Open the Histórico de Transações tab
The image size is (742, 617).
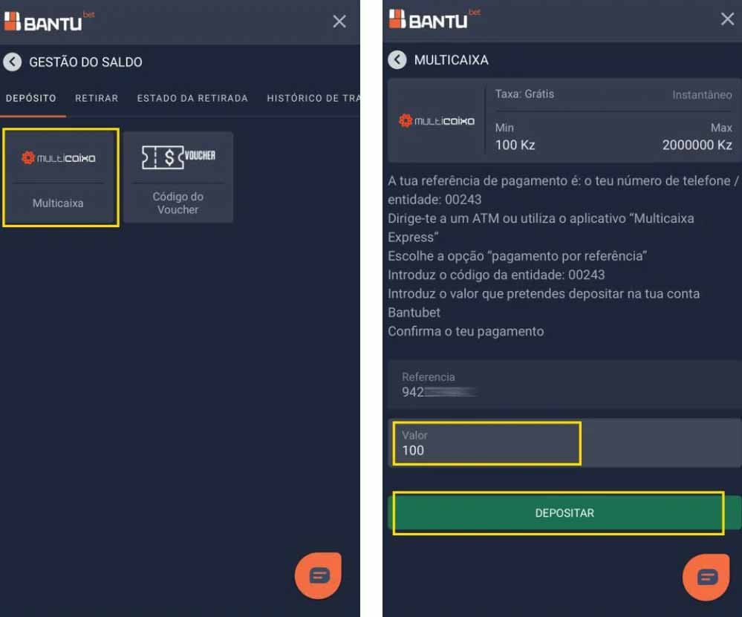click(x=313, y=98)
